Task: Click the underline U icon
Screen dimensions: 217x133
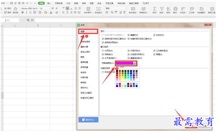Action: click(30, 13)
